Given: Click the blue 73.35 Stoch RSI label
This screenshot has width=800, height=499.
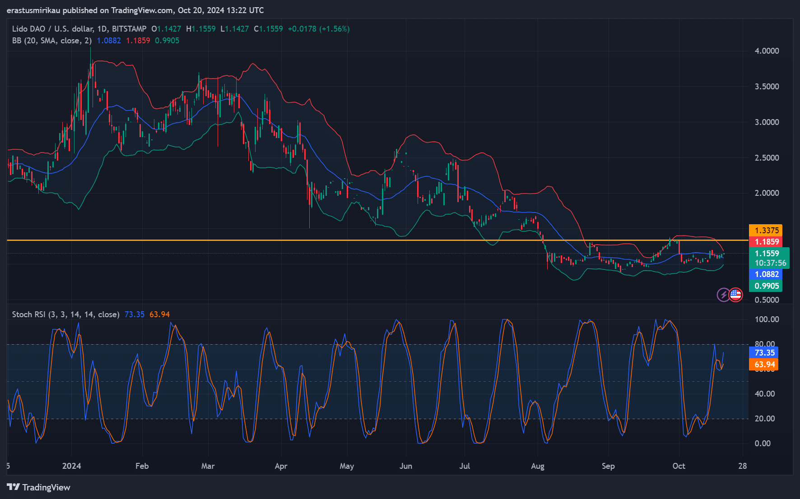Looking at the screenshot, I should 763,353.
